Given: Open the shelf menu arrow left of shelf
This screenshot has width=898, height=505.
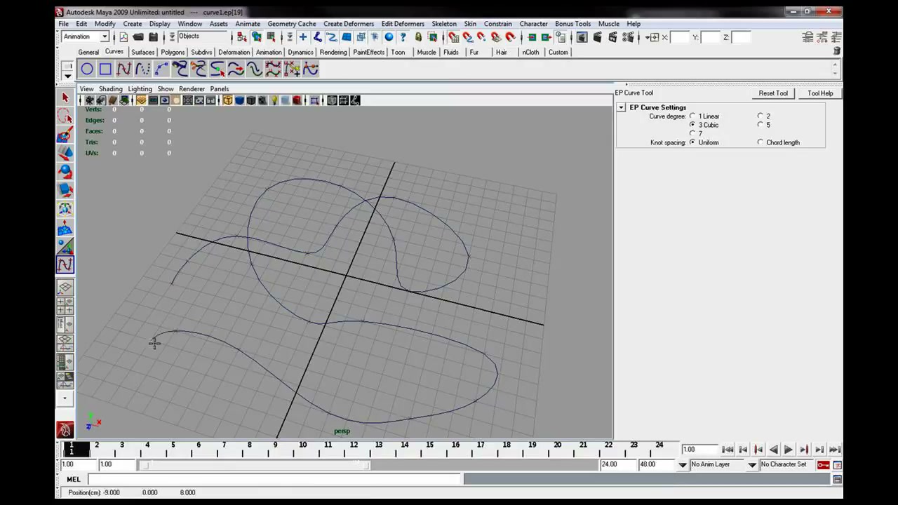Looking at the screenshot, I should click(67, 75).
